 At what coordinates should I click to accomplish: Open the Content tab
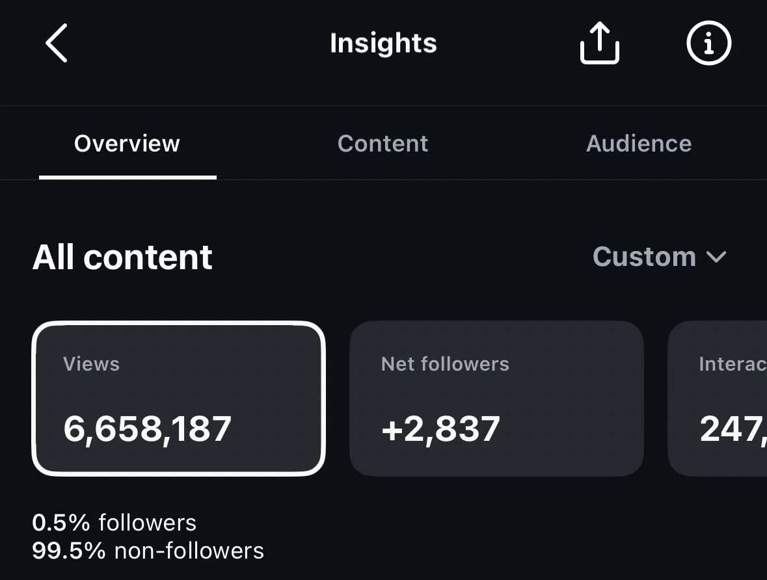pos(383,143)
